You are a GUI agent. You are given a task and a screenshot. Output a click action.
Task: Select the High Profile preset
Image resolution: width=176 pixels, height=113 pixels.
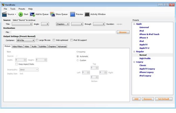(145, 59)
